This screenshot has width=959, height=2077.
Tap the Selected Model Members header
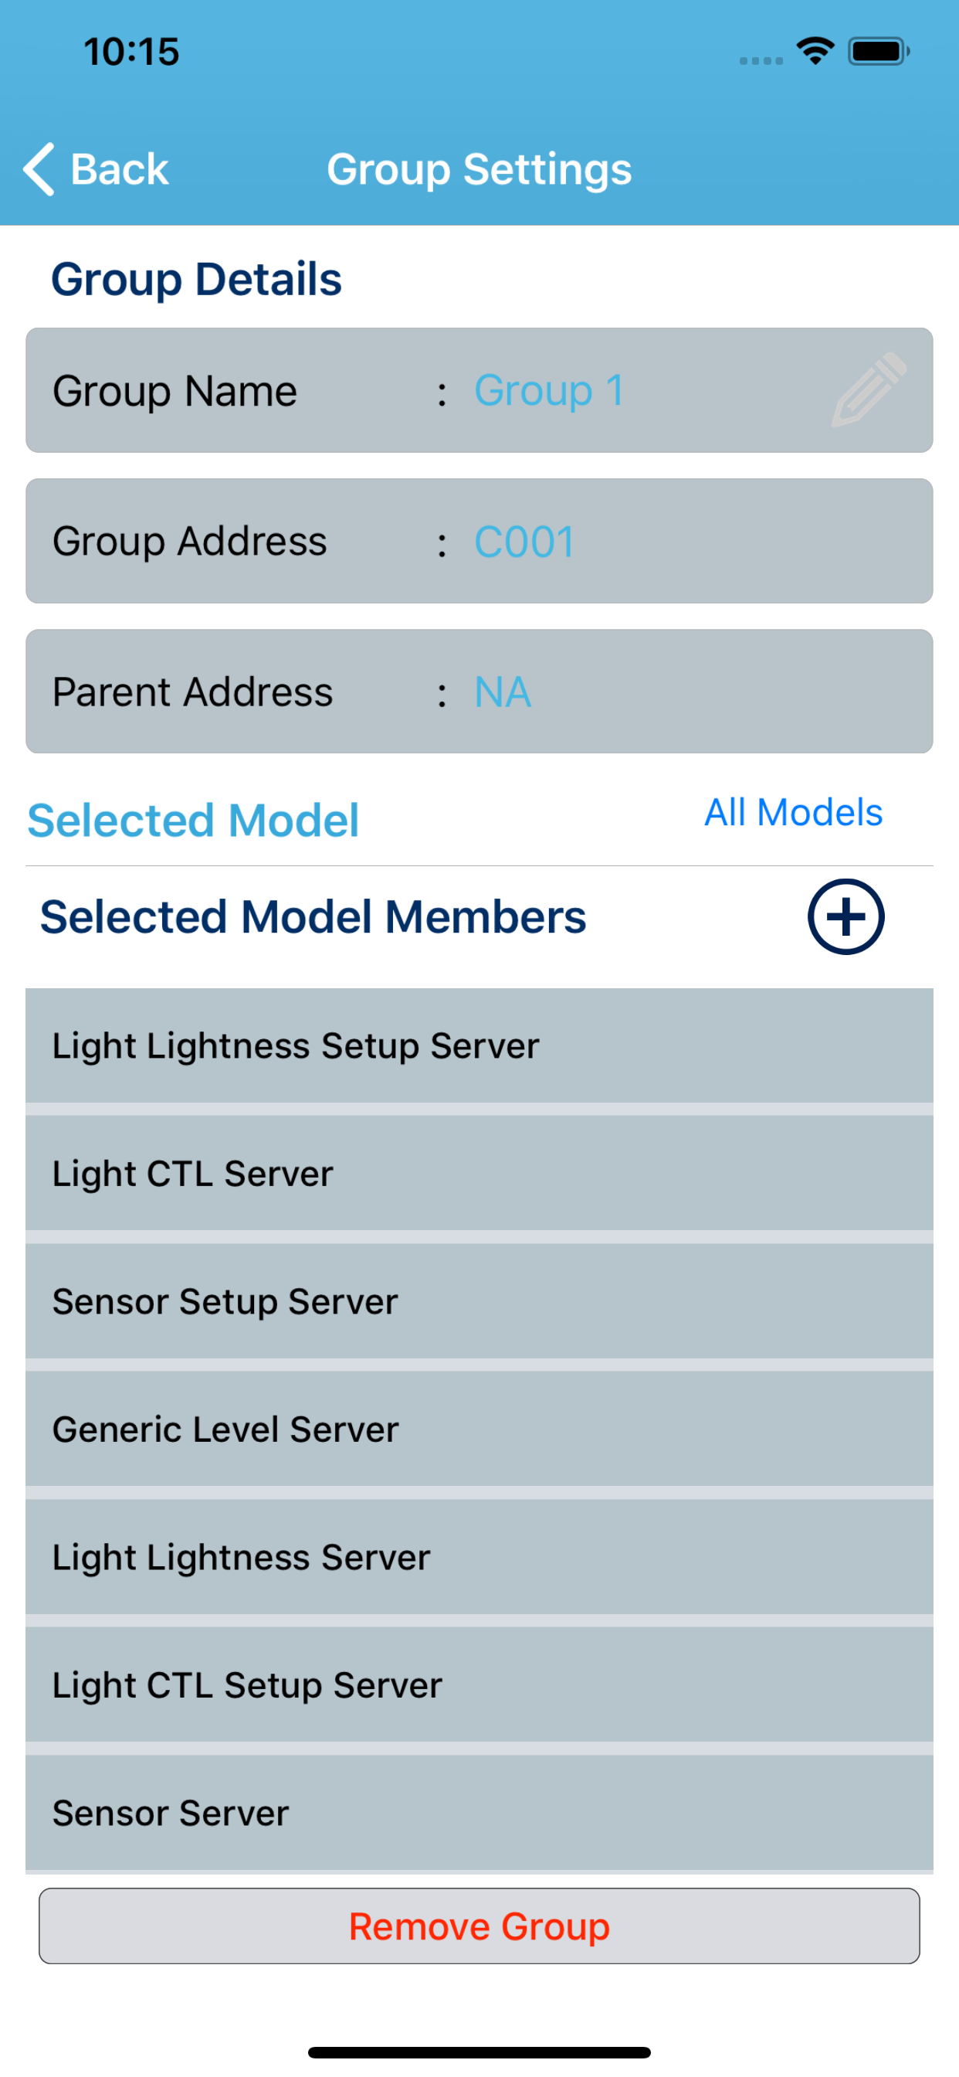click(x=313, y=916)
